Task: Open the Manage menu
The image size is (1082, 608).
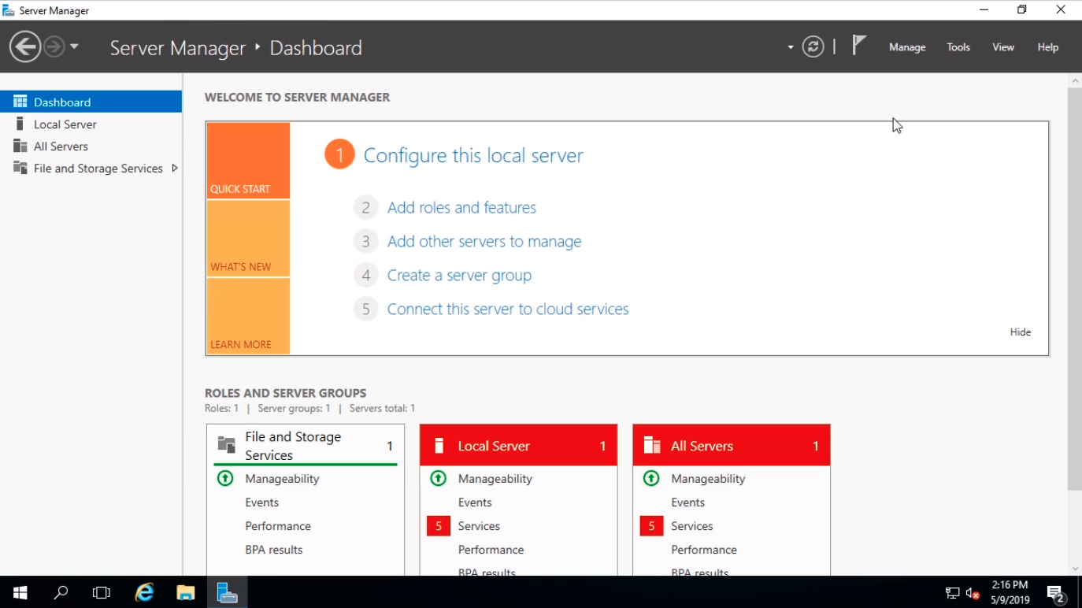Action: pos(907,47)
